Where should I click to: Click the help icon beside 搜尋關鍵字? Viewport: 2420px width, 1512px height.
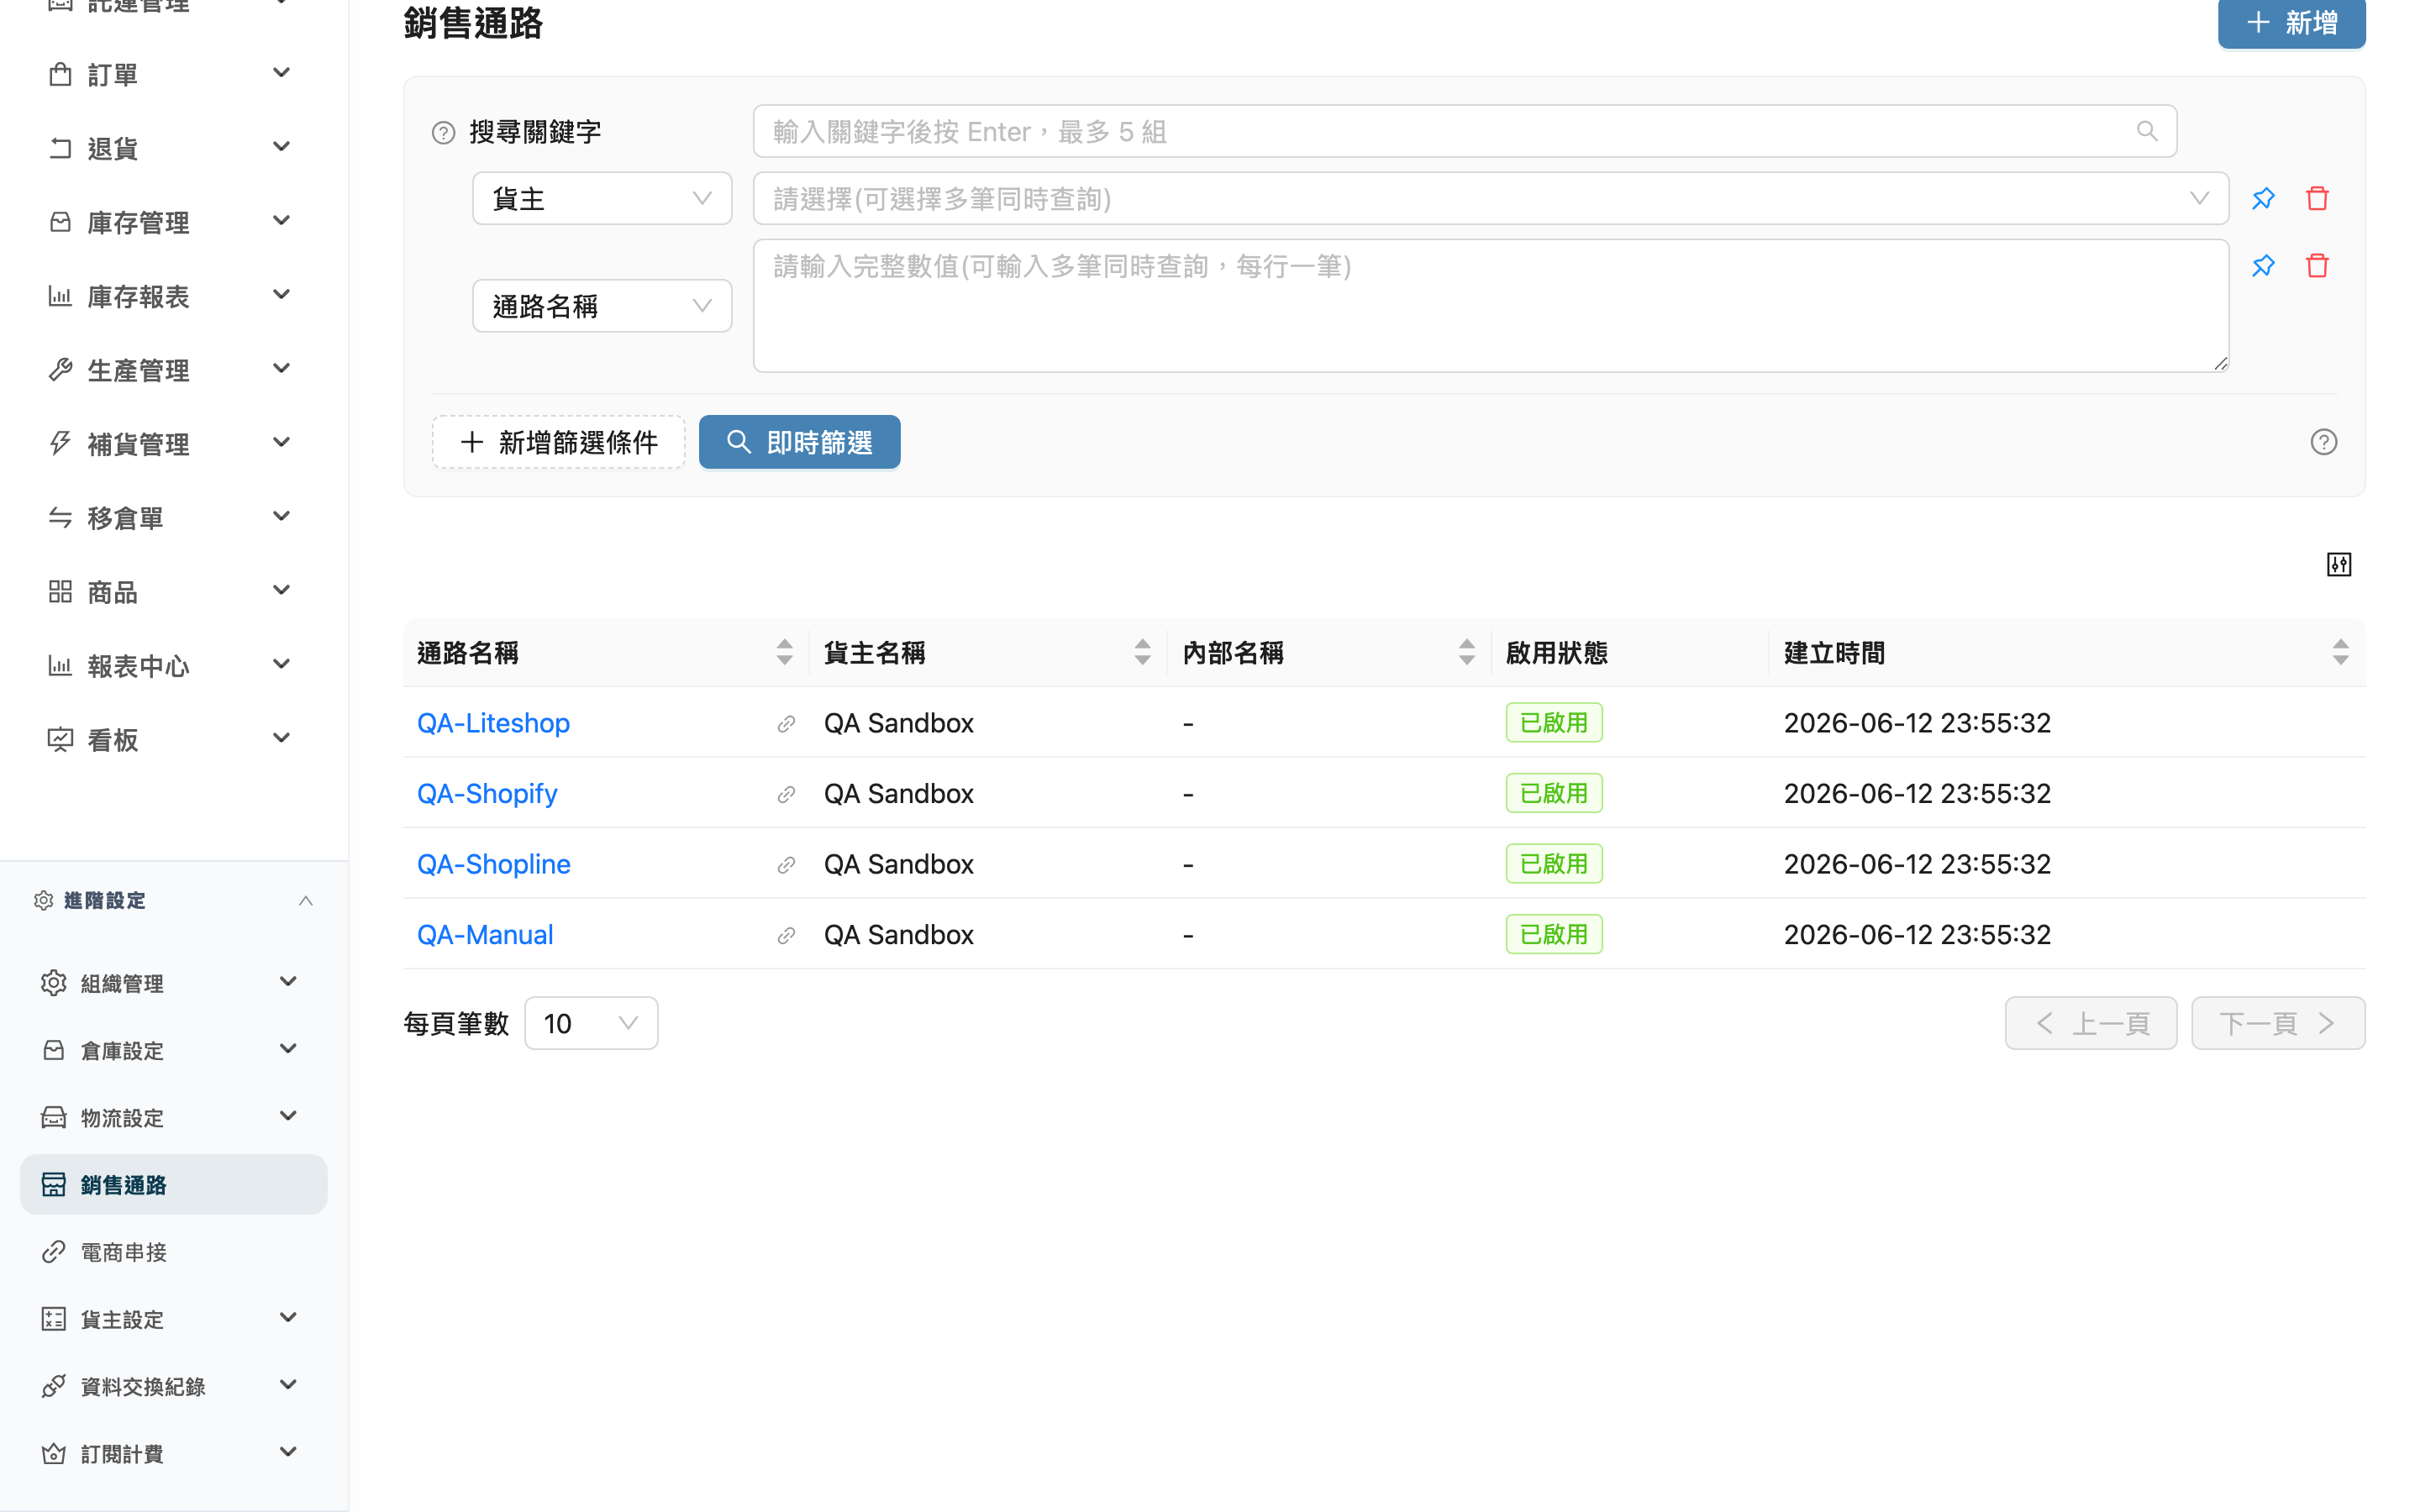(x=443, y=132)
